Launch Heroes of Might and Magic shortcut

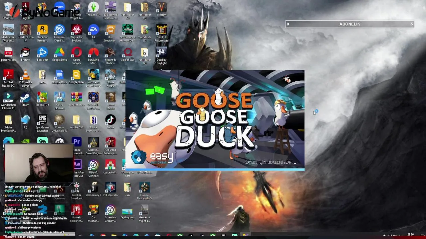(x=144, y=214)
